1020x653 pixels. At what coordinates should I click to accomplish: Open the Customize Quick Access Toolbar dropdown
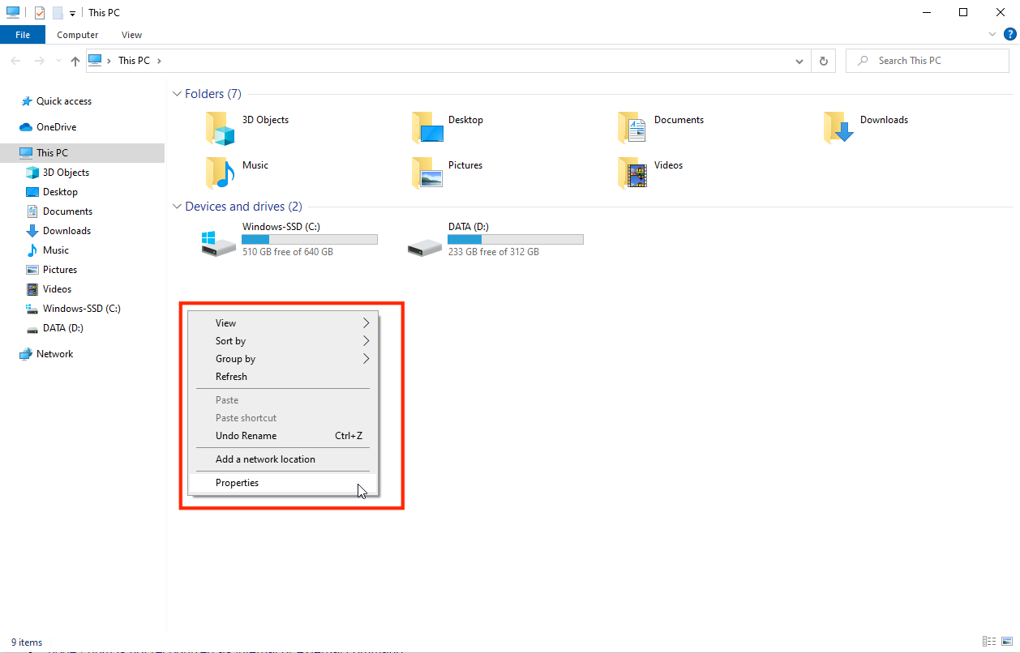click(72, 14)
